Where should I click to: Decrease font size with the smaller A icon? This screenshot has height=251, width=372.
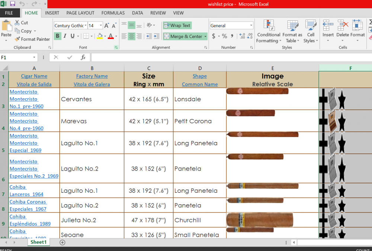[x=114, y=26]
